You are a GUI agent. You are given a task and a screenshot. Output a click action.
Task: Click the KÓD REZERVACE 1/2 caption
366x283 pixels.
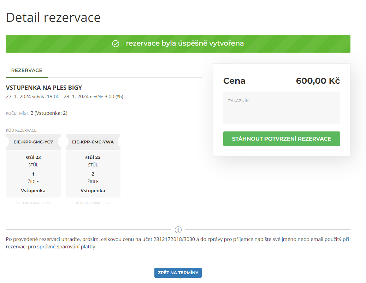pyautogui.click(x=33, y=203)
